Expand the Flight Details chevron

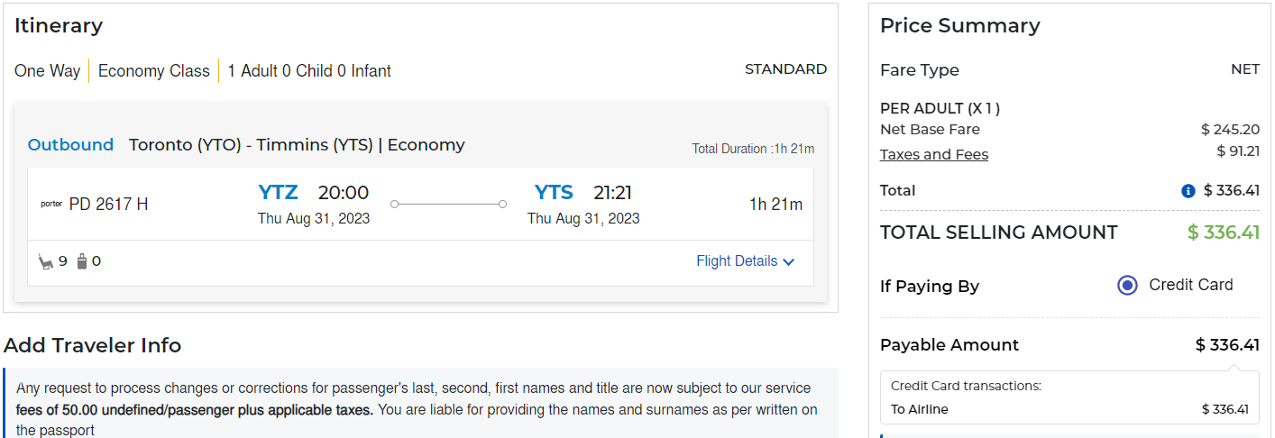pyautogui.click(x=789, y=262)
